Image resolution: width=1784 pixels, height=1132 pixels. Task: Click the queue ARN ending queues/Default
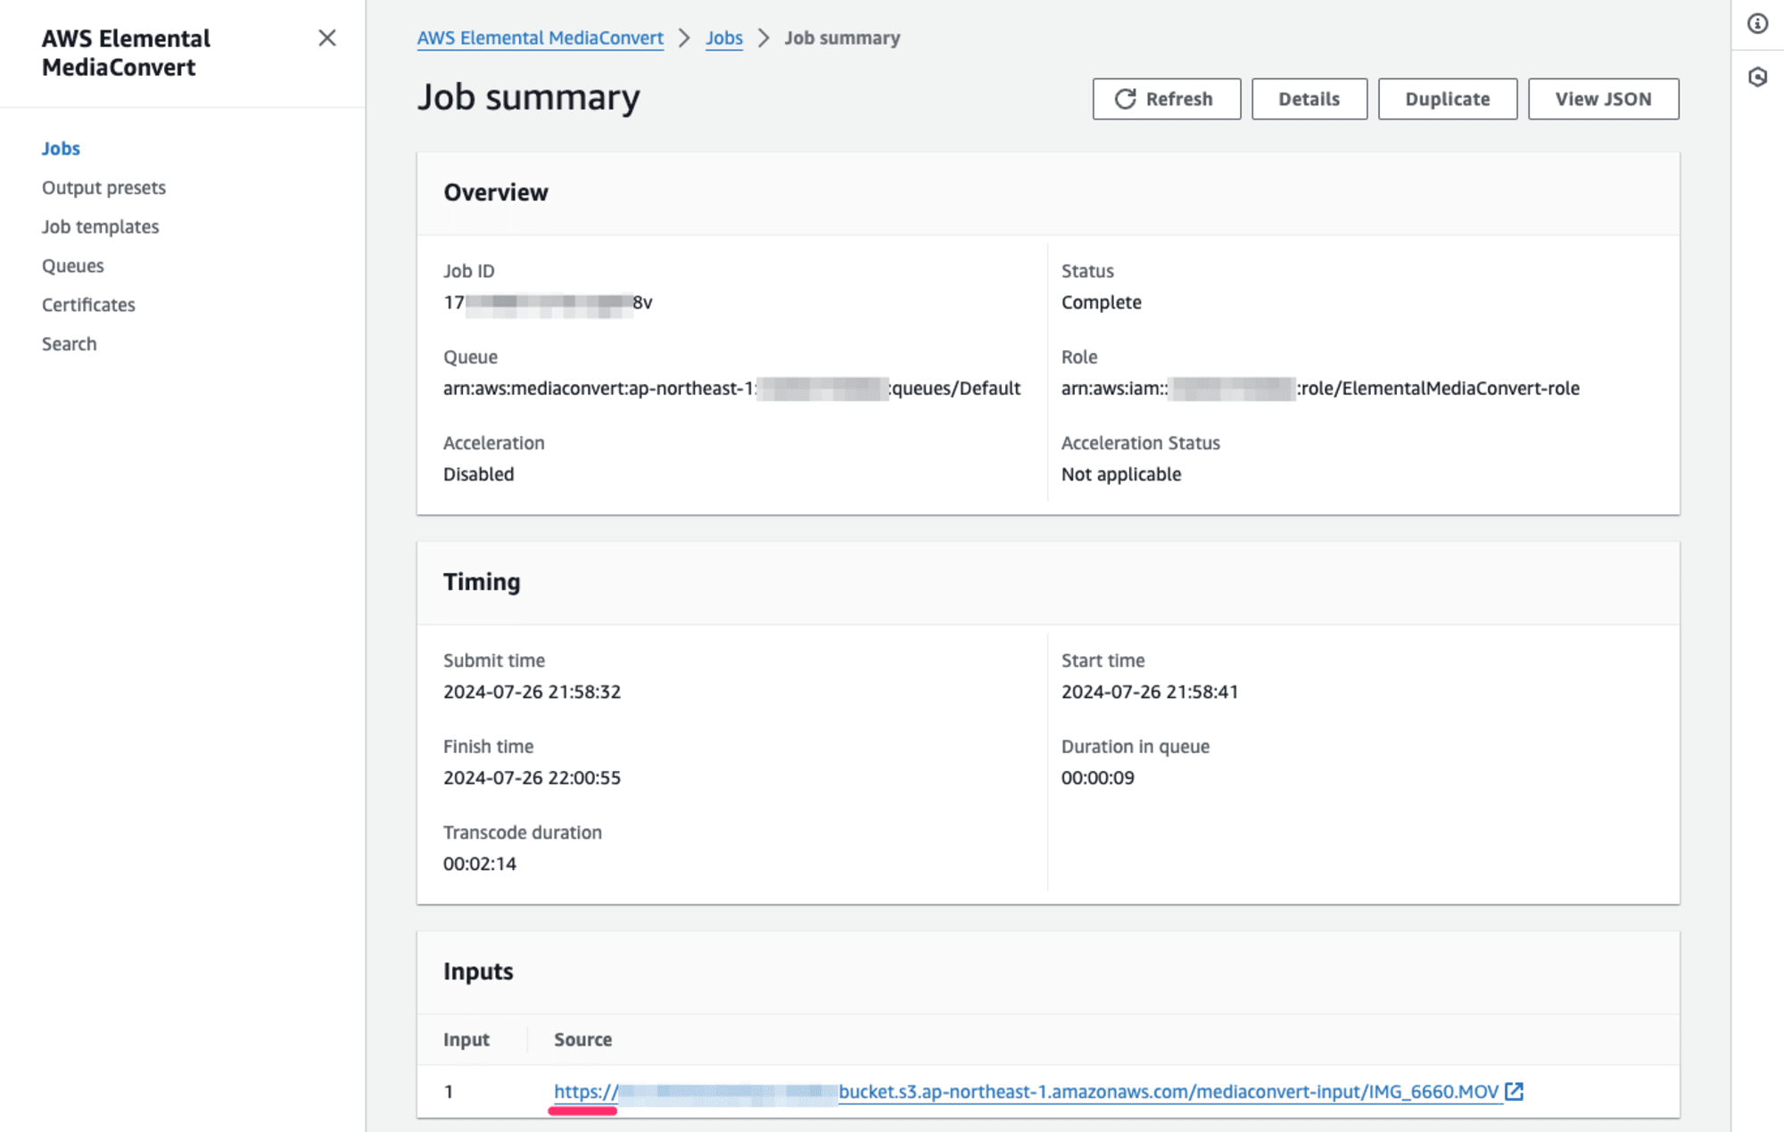[x=731, y=388]
